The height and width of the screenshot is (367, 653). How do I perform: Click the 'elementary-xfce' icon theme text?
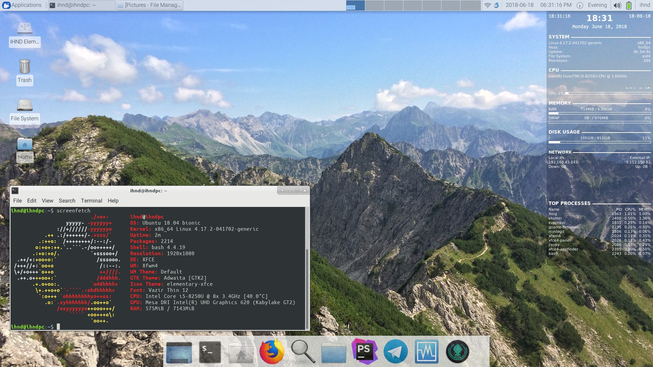pyautogui.click(x=189, y=284)
